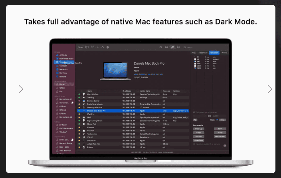Viewport: 281px width, 178px height.
Task: Click the SSH command button
Action: (x=220, y=129)
